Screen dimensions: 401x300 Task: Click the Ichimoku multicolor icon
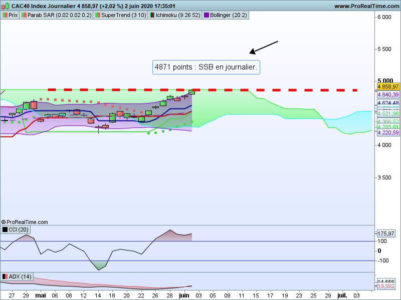click(152, 15)
